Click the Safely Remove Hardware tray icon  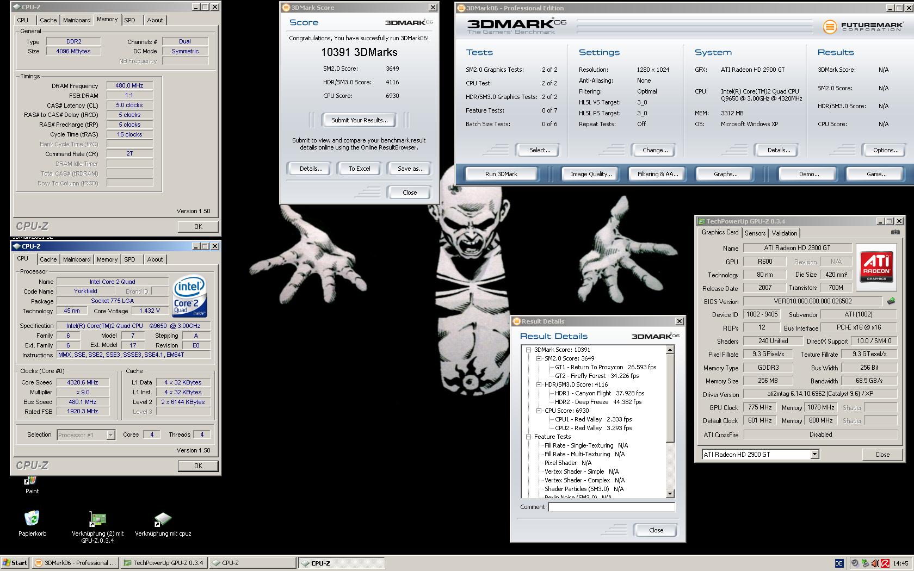pyautogui.click(x=865, y=563)
